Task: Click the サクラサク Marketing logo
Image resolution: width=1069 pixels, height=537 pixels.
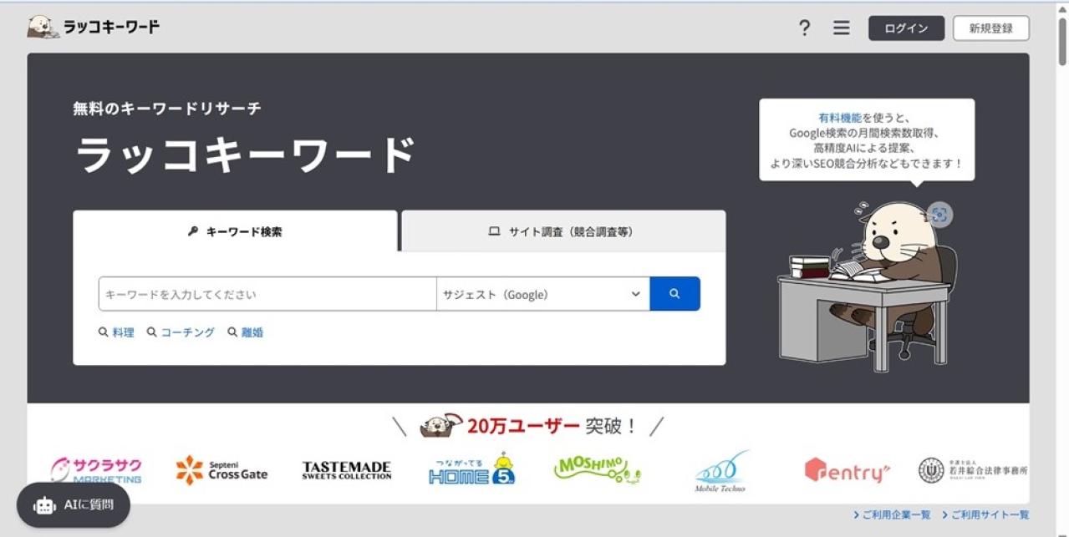Action: click(95, 470)
